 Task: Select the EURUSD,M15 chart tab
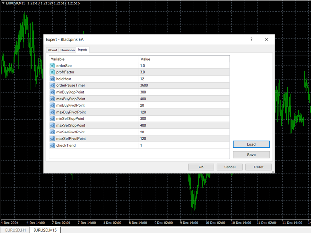click(45, 230)
